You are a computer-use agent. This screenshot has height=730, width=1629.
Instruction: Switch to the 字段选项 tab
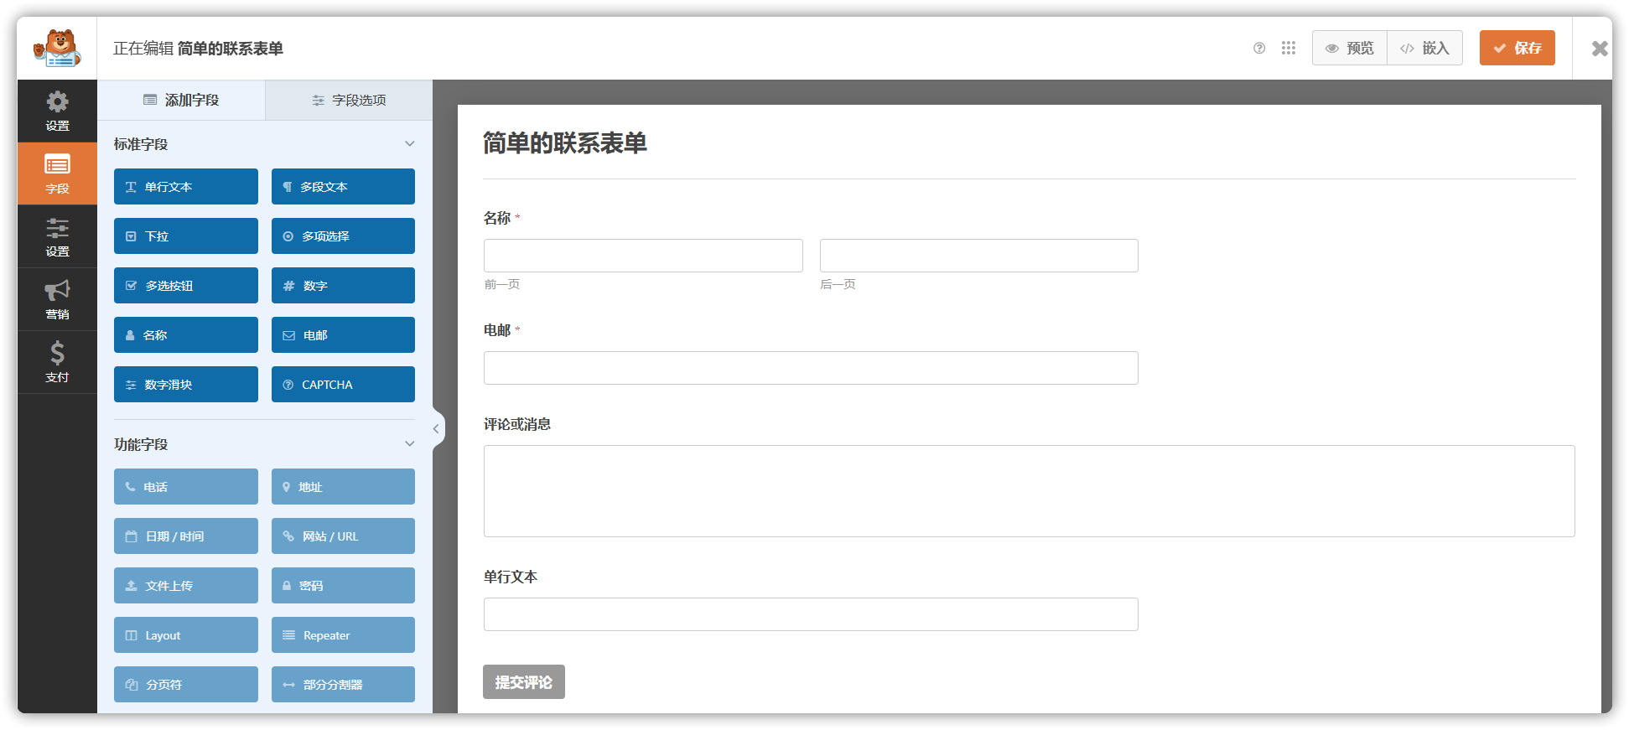[349, 100]
